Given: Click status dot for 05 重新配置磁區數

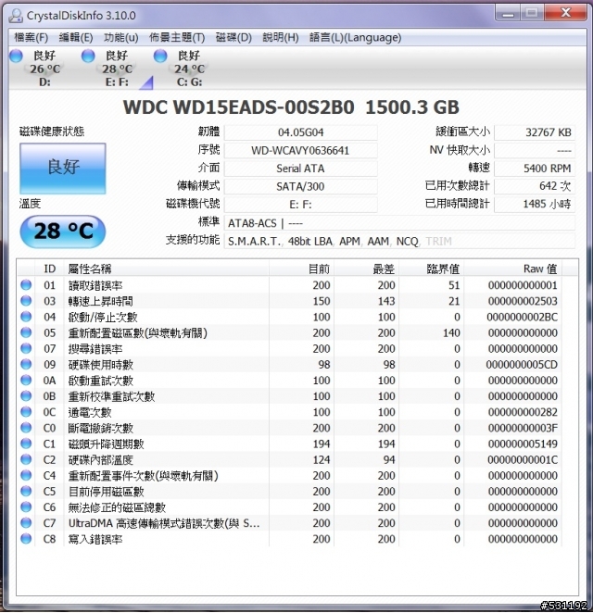Looking at the screenshot, I should tap(26, 332).
